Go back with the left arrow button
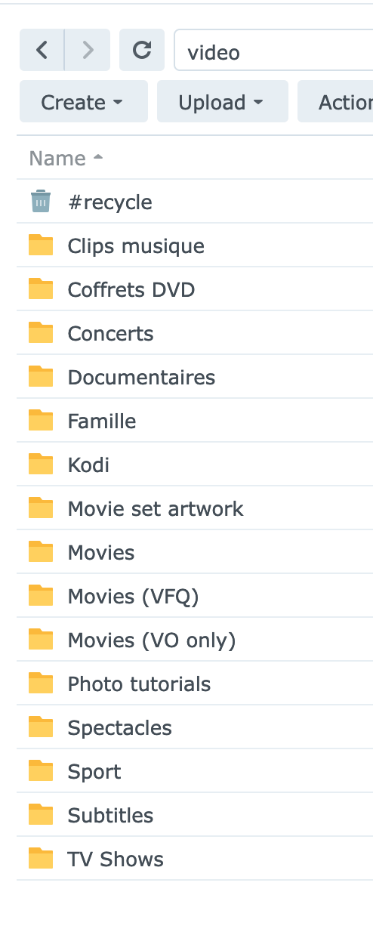Viewport: 373px width, 929px height. (42, 50)
